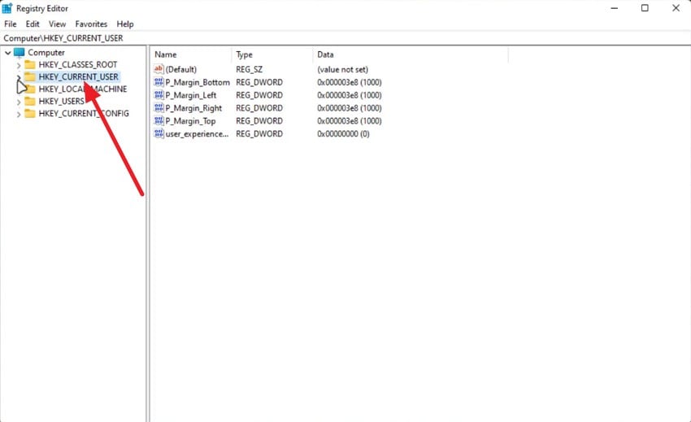691x422 pixels.
Task: Select the HKEY_CURRENT_USER key
Action: click(78, 76)
